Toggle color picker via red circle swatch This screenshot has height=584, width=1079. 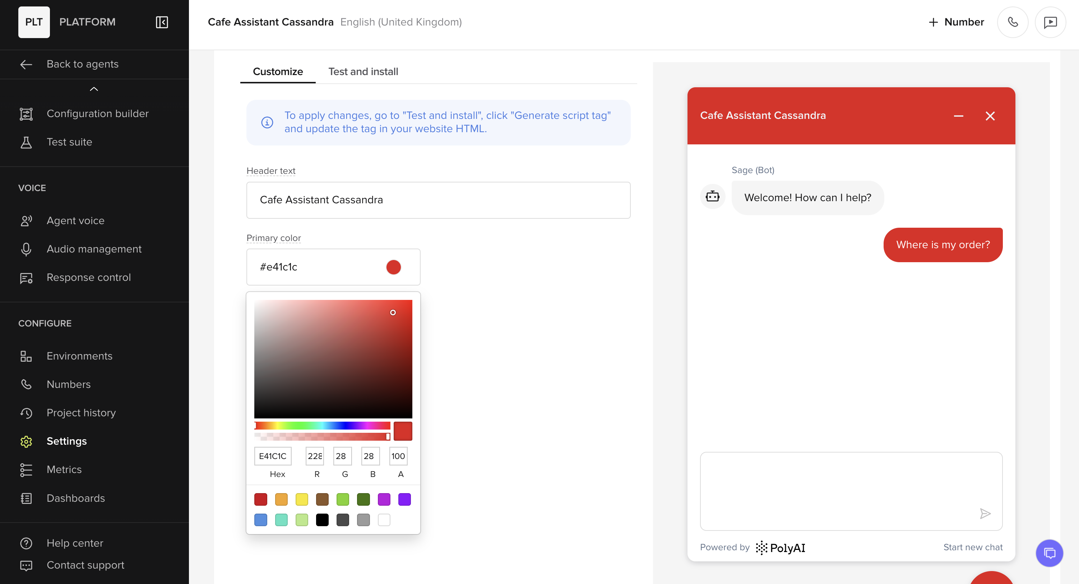coord(393,267)
